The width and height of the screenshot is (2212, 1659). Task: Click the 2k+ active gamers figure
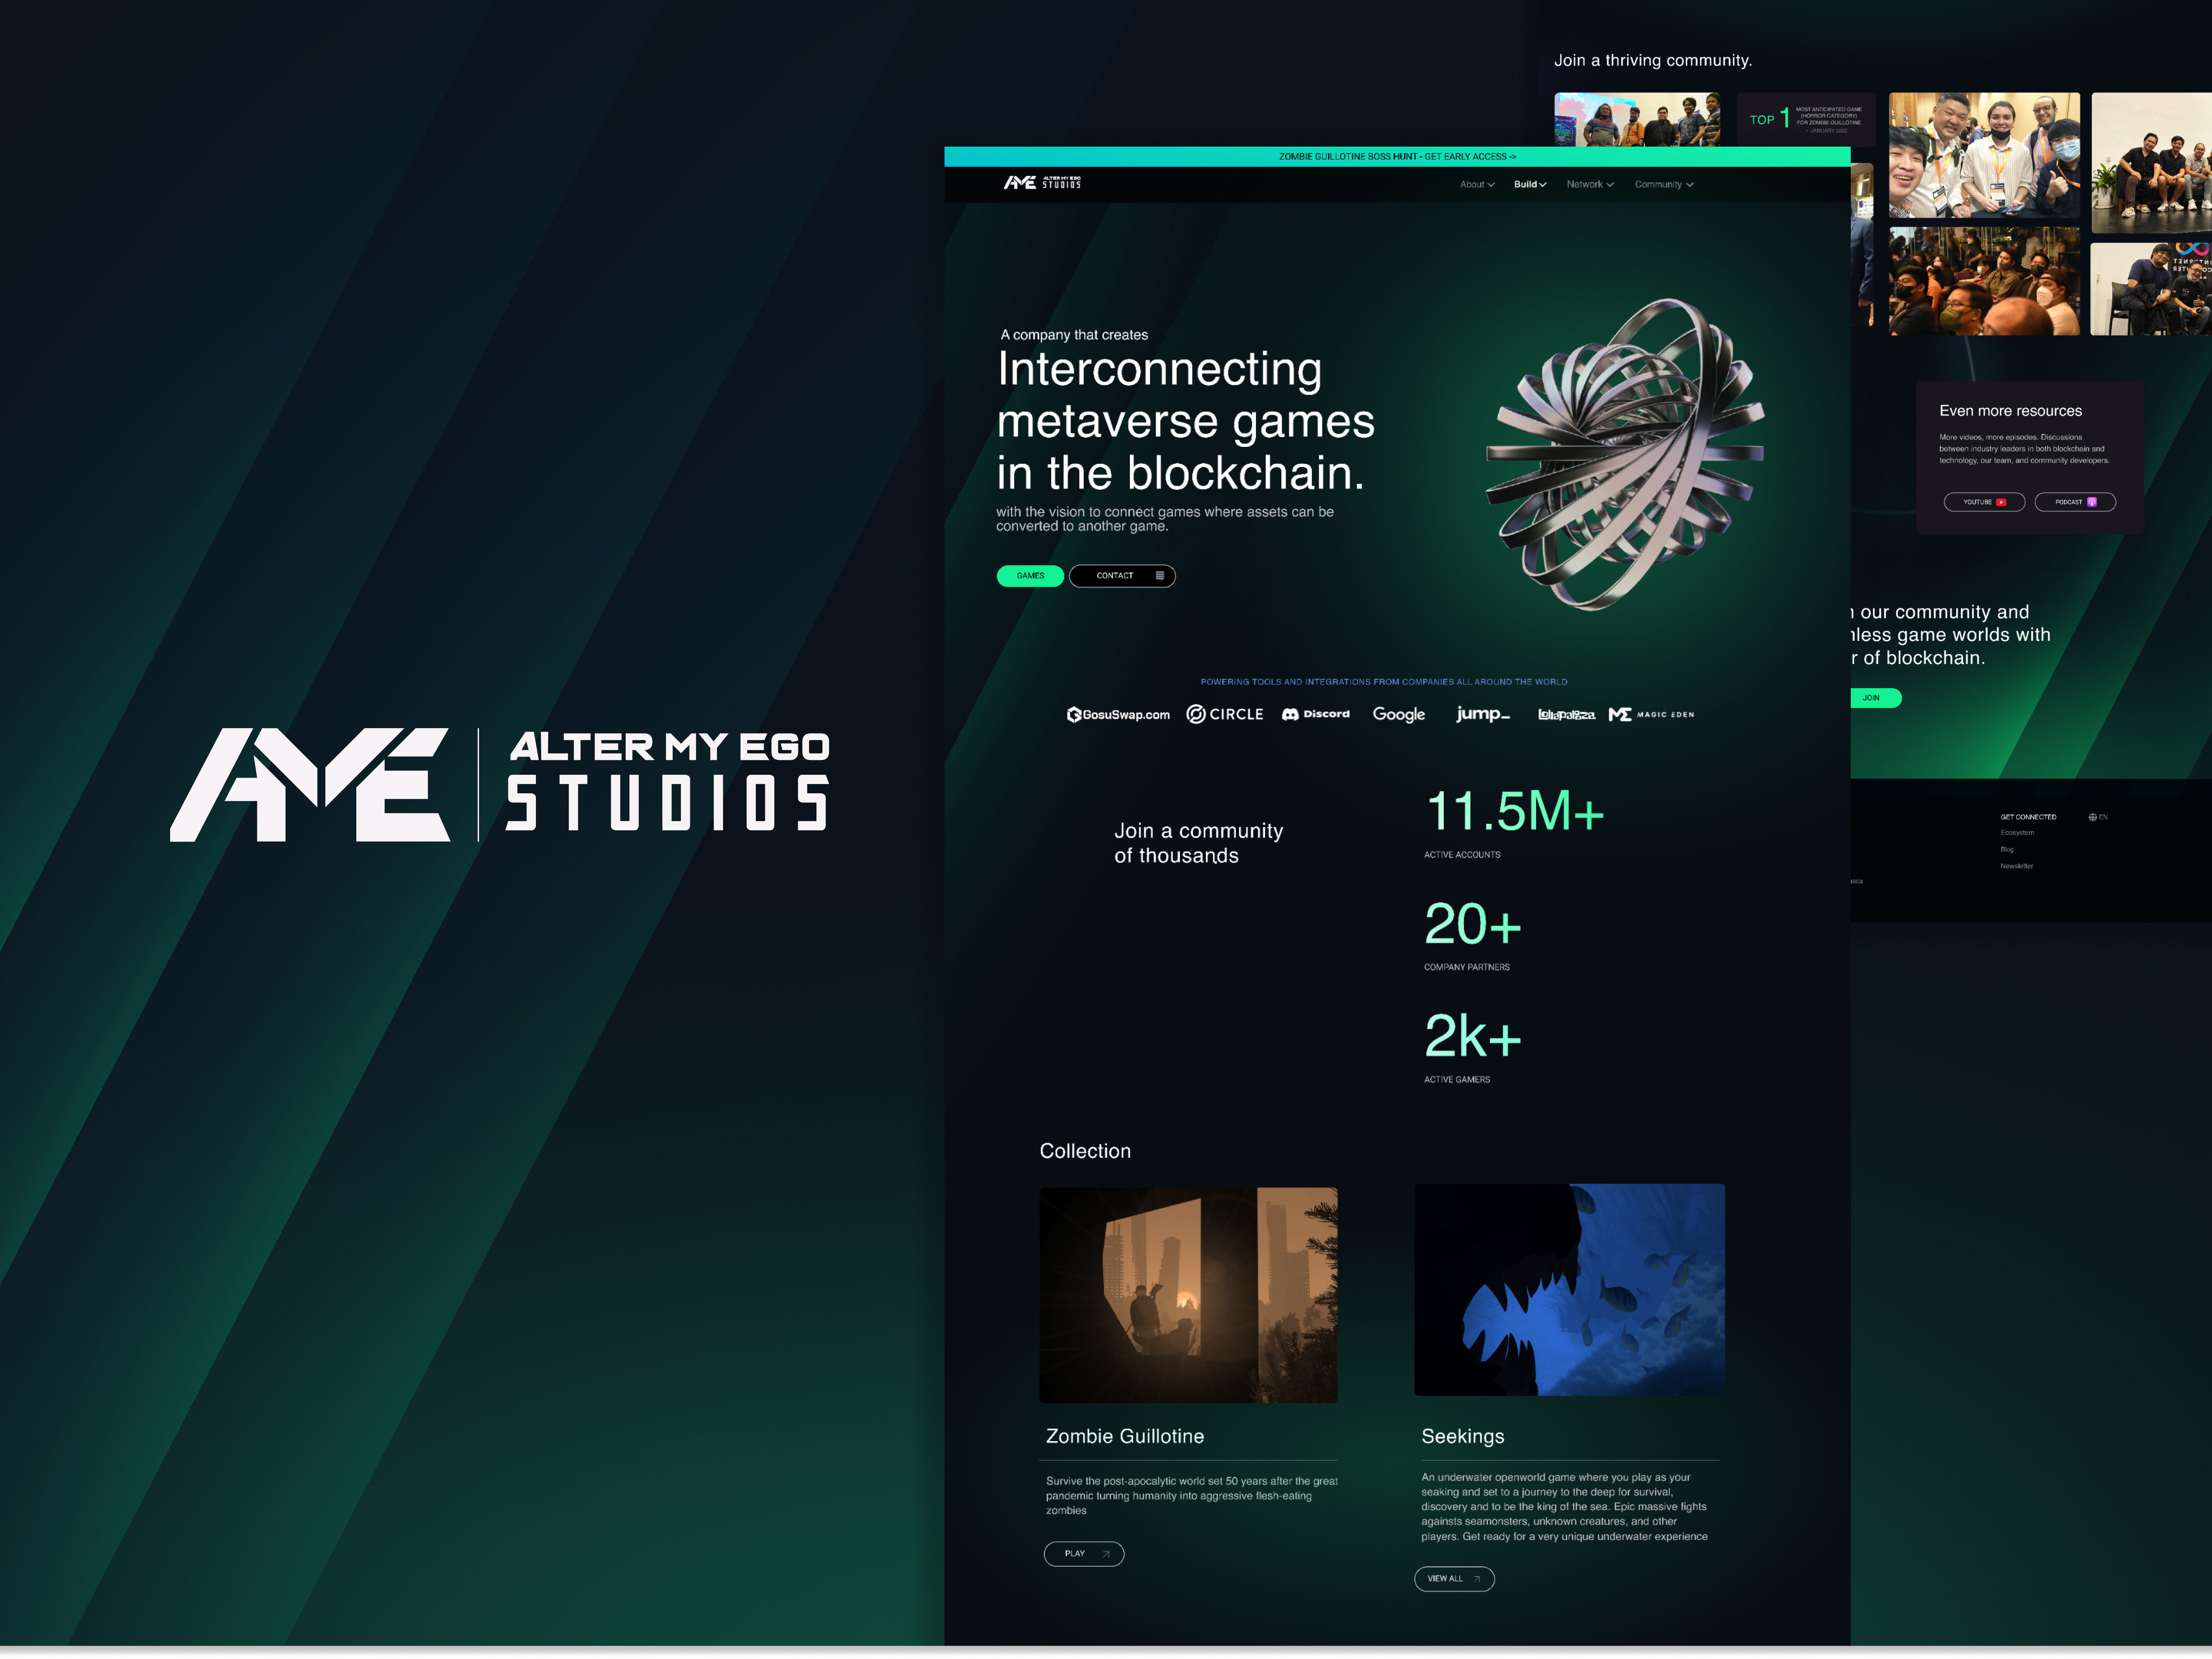pyautogui.click(x=1473, y=1035)
